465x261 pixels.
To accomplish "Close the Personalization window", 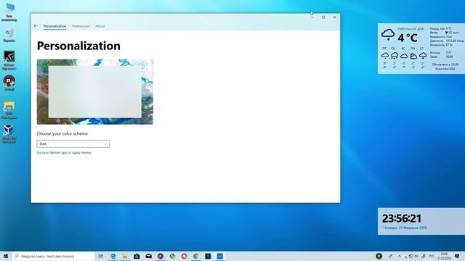I will point(334,17).
